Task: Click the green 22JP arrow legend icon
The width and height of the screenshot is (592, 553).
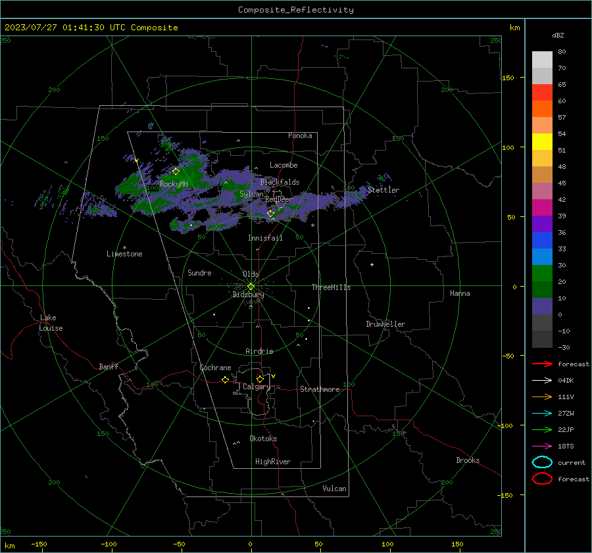Action: (x=542, y=429)
